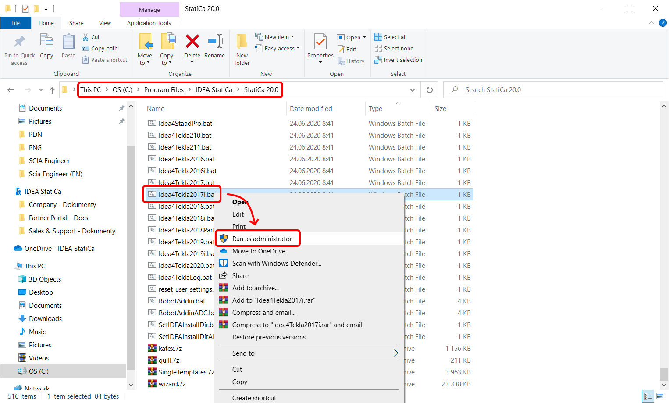Click Pin to Quick access icon
Viewport: 669px width, 403px height.
(x=19, y=42)
